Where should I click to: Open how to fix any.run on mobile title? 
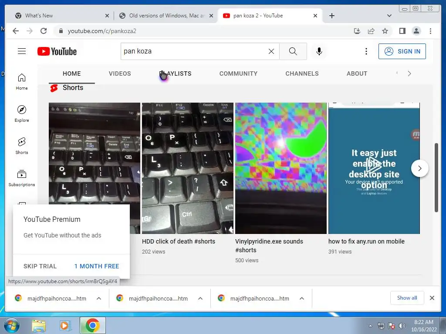pyautogui.click(x=366, y=241)
